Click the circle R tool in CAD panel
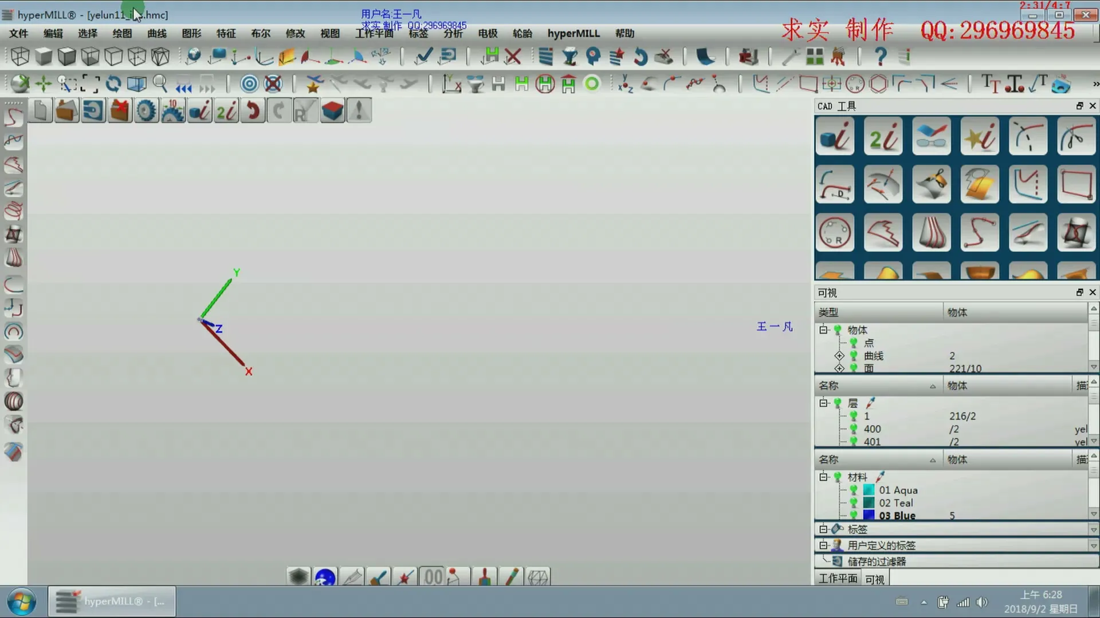Screen dimensions: 1100x618 click(x=835, y=233)
